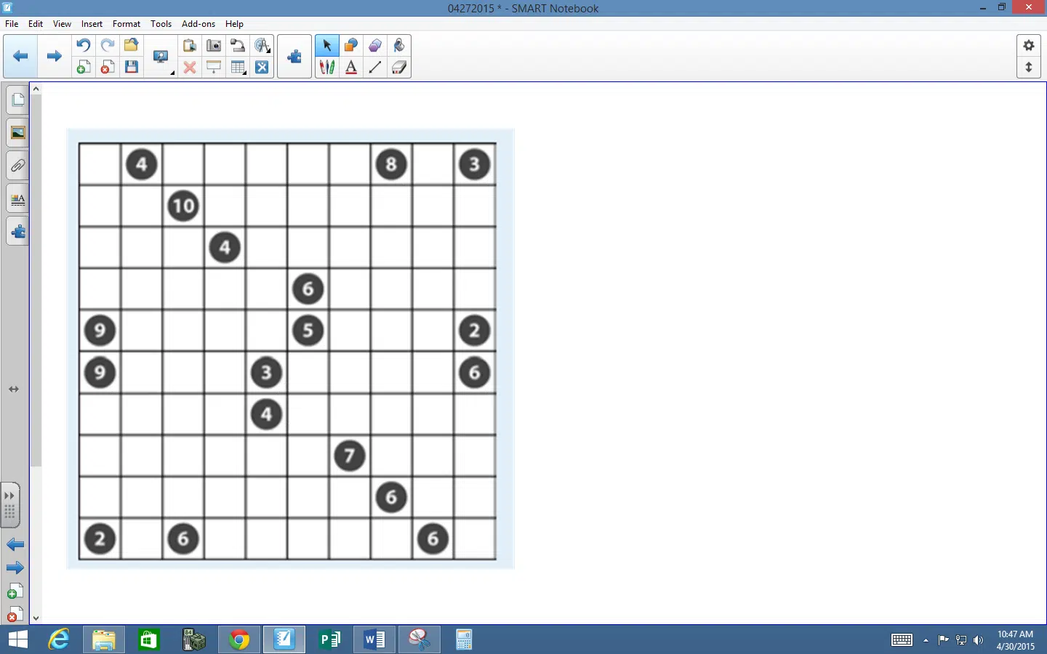Open add-ons puzzle piece in top toolbar
The width and height of the screenshot is (1047, 654).
pos(294,57)
